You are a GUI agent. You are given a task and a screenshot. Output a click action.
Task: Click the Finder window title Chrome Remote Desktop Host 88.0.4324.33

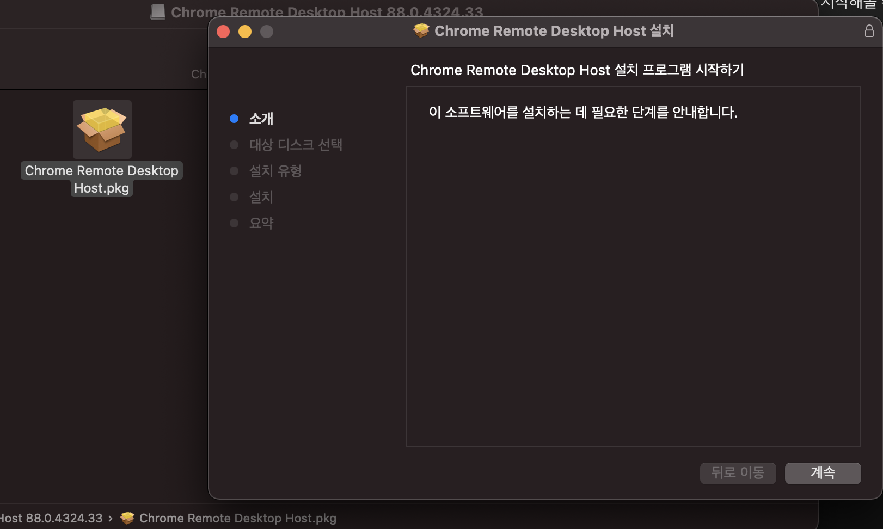tap(327, 12)
